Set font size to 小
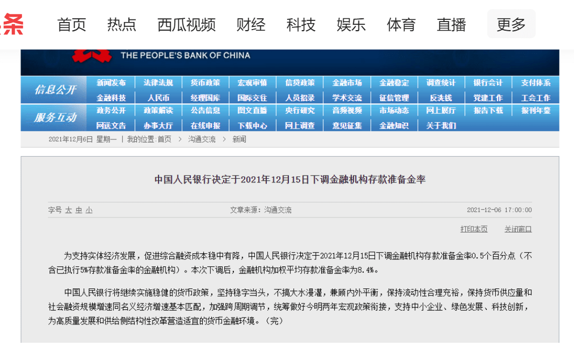The height and width of the screenshot is (353, 574). (x=89, y=210)
